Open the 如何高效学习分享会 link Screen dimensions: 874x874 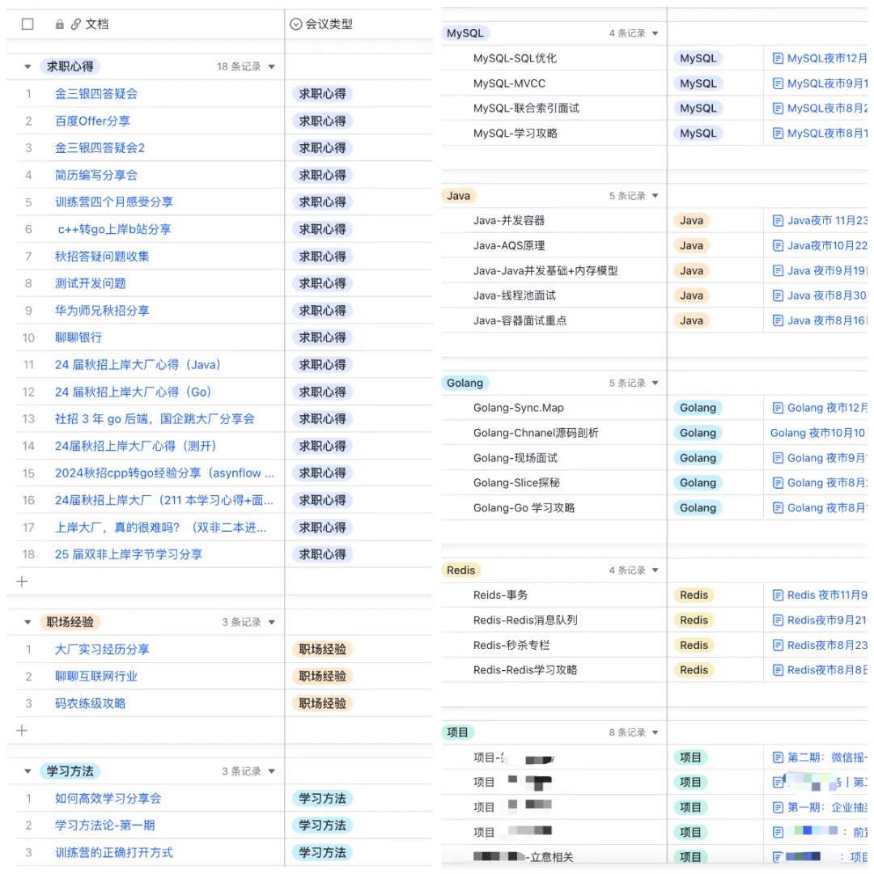point(108,798)
